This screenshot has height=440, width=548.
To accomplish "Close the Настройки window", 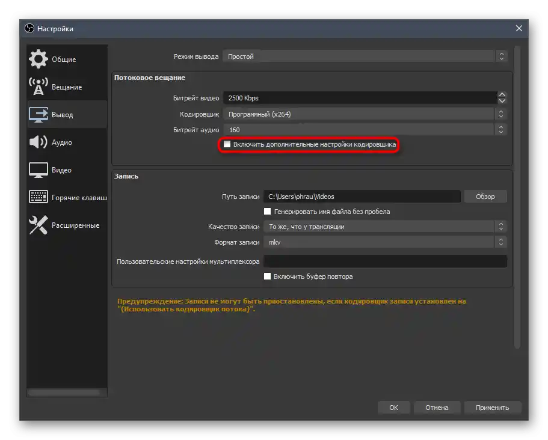I will click(519, 28).
